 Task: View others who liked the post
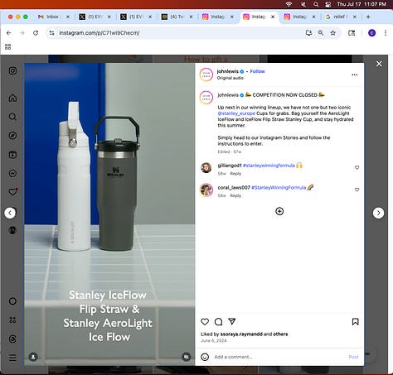(280, 334)
